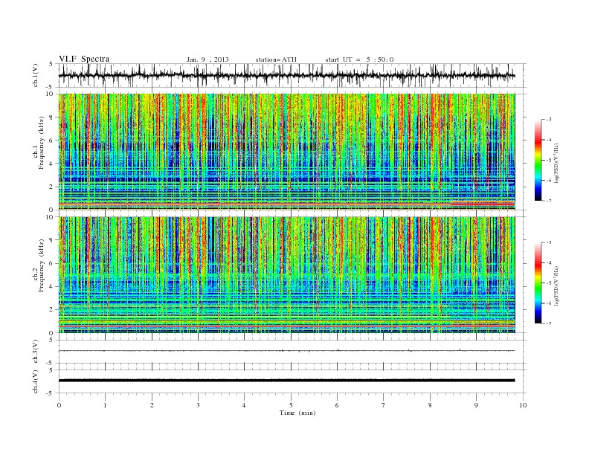This screenshot has height=455, width=589.
Task: Click inside the ch.1 frequency spectrogram
Action: coord(286,151)
